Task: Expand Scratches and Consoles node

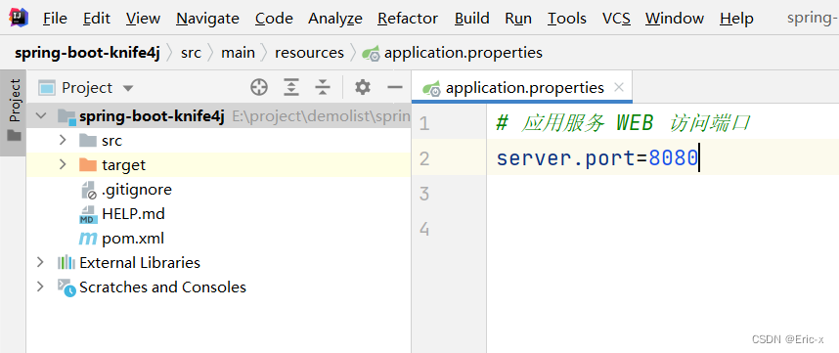Action: pos(40,287)
